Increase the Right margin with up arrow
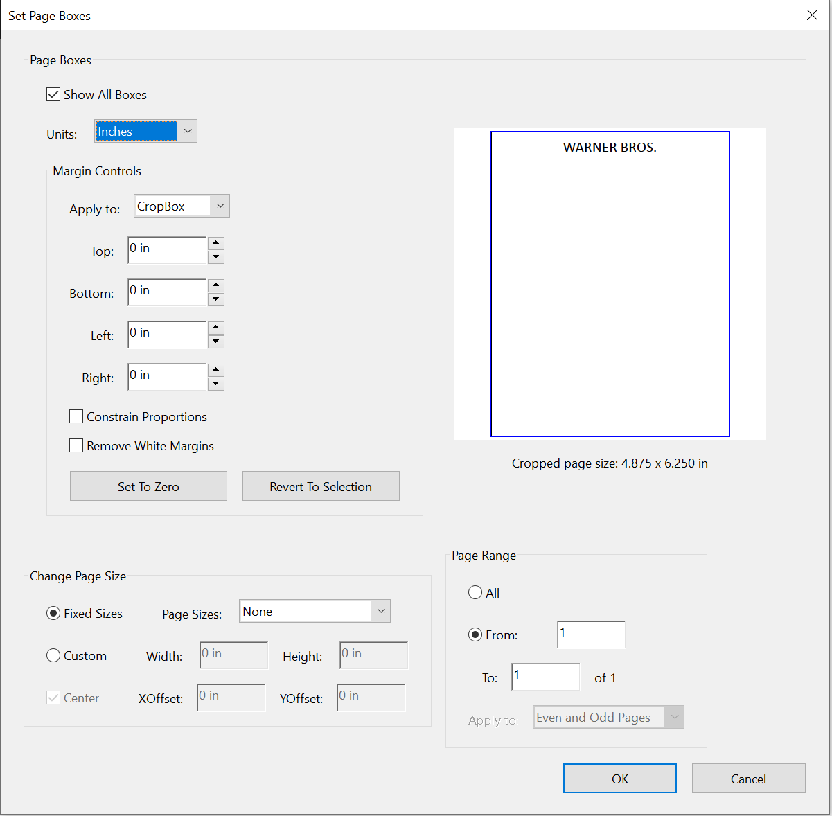Image resolution: width=832 pixels, height=816 pixels. 216,370
